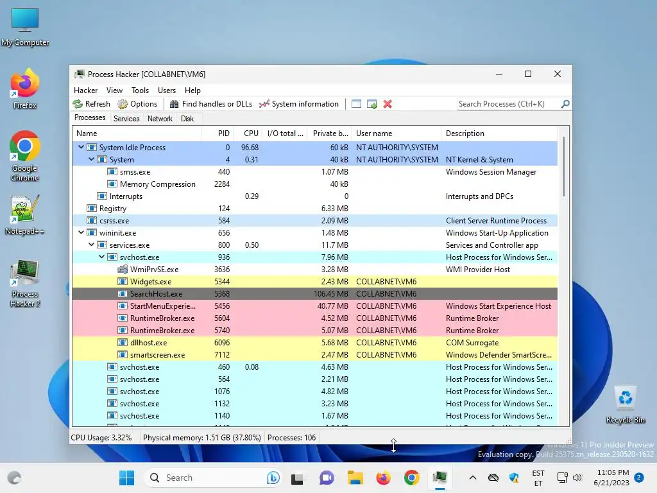657x493 pixels.
Task: Select the smss.exe process row
Action: pos(314,172)
